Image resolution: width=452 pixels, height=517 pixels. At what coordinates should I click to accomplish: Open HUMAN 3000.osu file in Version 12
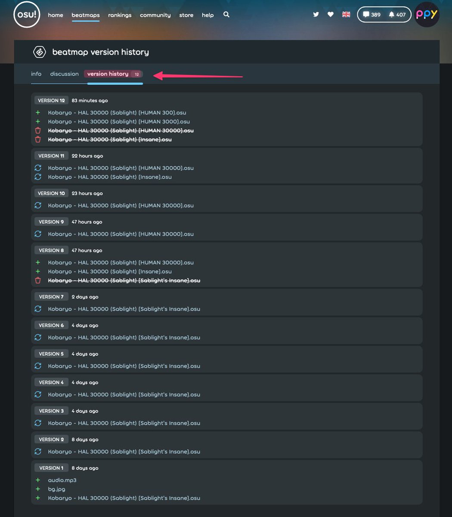(x=119, y=121)
